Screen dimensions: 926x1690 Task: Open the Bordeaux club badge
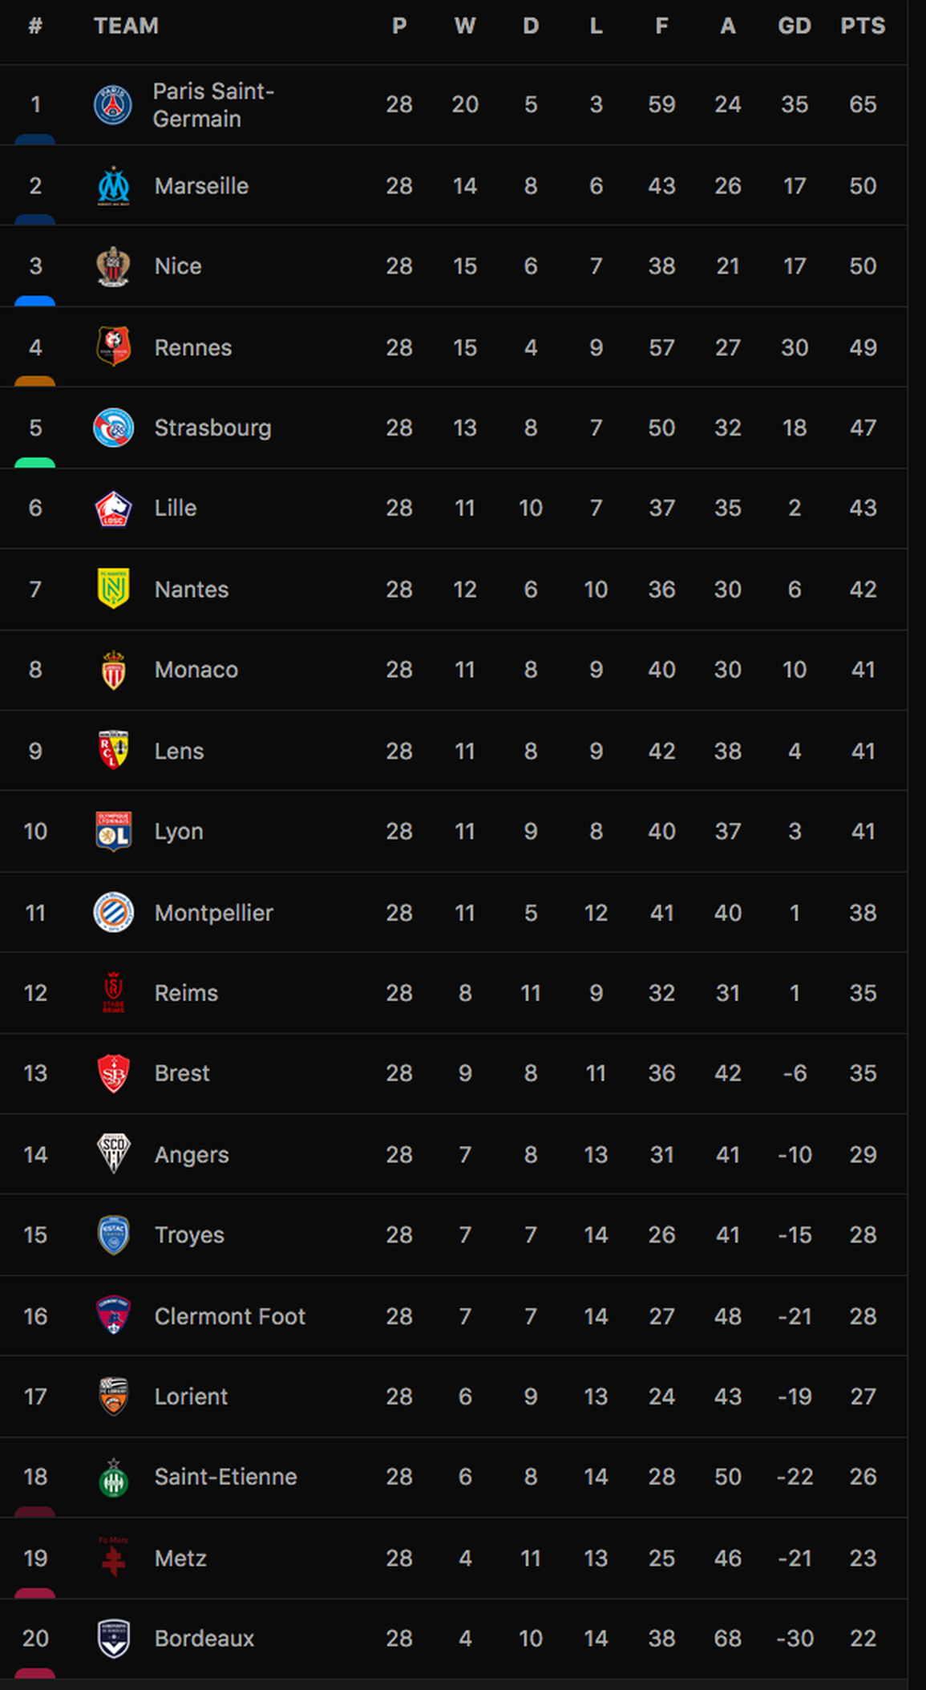(x=113, y=1638)
